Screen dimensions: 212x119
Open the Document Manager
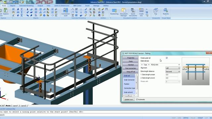(124, 12)
